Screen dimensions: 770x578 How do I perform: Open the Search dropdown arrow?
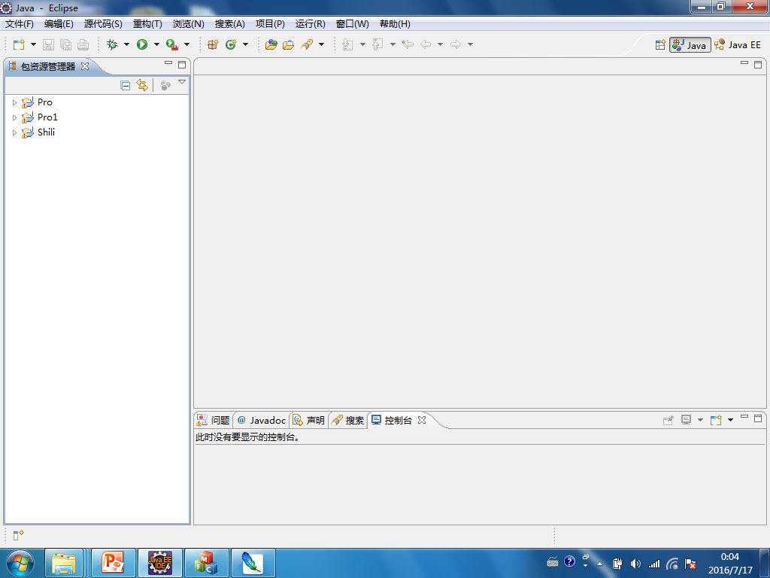coord(321,44)
